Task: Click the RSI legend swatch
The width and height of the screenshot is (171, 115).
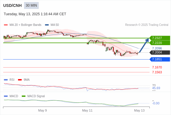Action: tap(6, 80)
